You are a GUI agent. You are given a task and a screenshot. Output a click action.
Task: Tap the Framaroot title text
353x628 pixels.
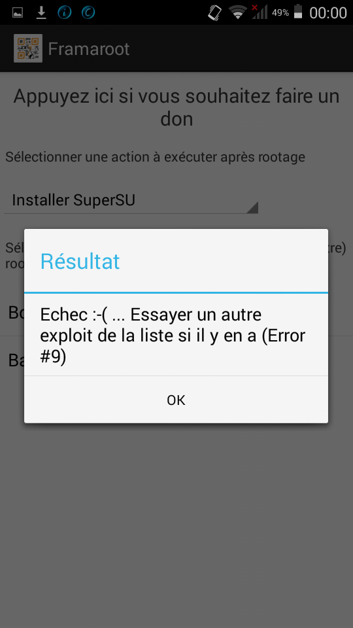[89, 49]
